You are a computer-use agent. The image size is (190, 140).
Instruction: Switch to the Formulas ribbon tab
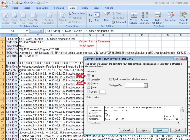pyautogui.click(x=59, y=8)
